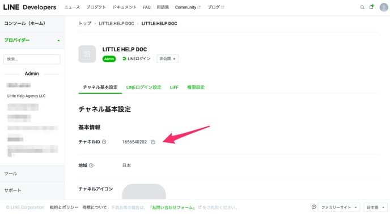The width and height of the screenshot is (390, 214).
Task: Click the search magnifier icon in header
Action: pos(362,7)
